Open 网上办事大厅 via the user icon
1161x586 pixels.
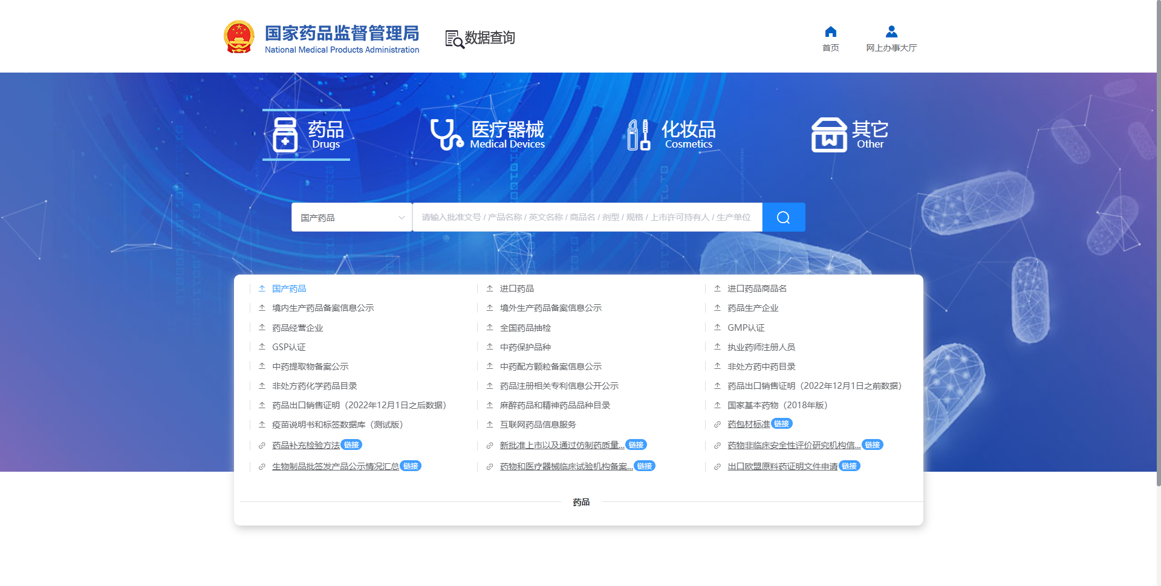coord(891,32)
